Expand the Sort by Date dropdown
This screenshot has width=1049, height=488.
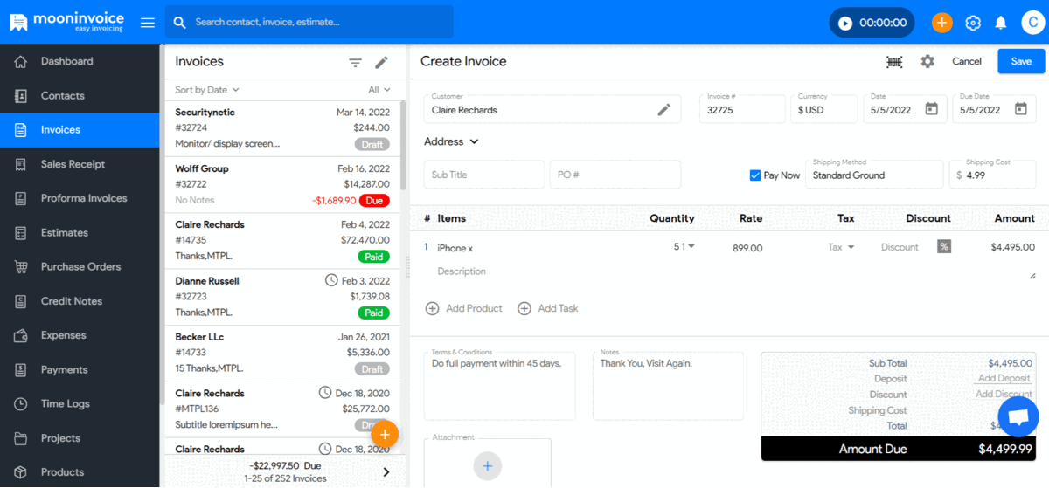(207, 90)
